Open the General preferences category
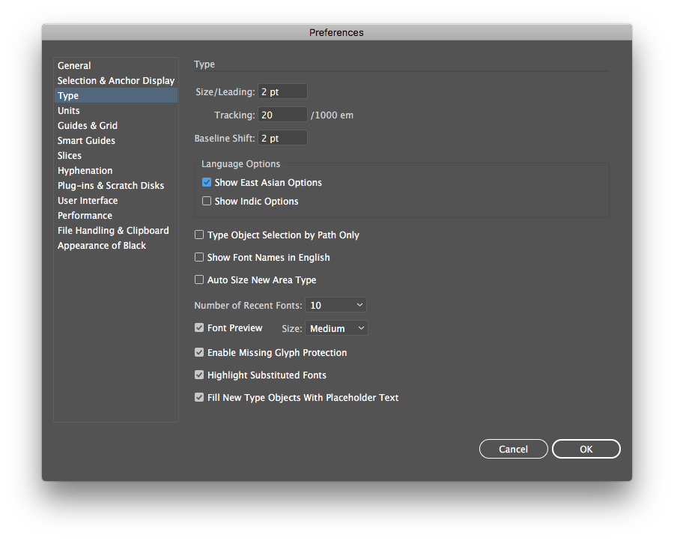This screenshot has width=674, height=541. click(74, 66)
